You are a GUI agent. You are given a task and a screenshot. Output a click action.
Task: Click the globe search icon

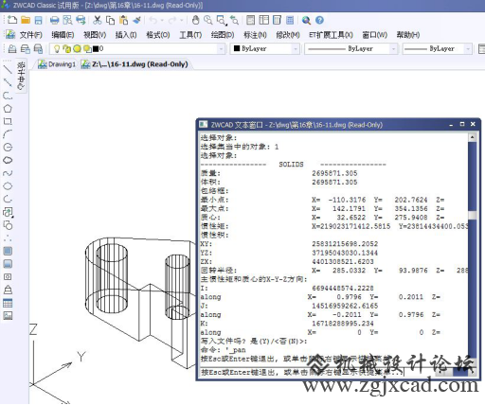point(306,20)
